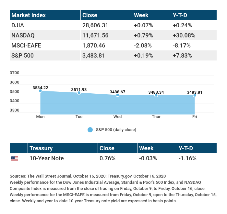This screenshot has height=214, width=227.
Task: Click the Close header in index table
Action: tap(90, 15)
